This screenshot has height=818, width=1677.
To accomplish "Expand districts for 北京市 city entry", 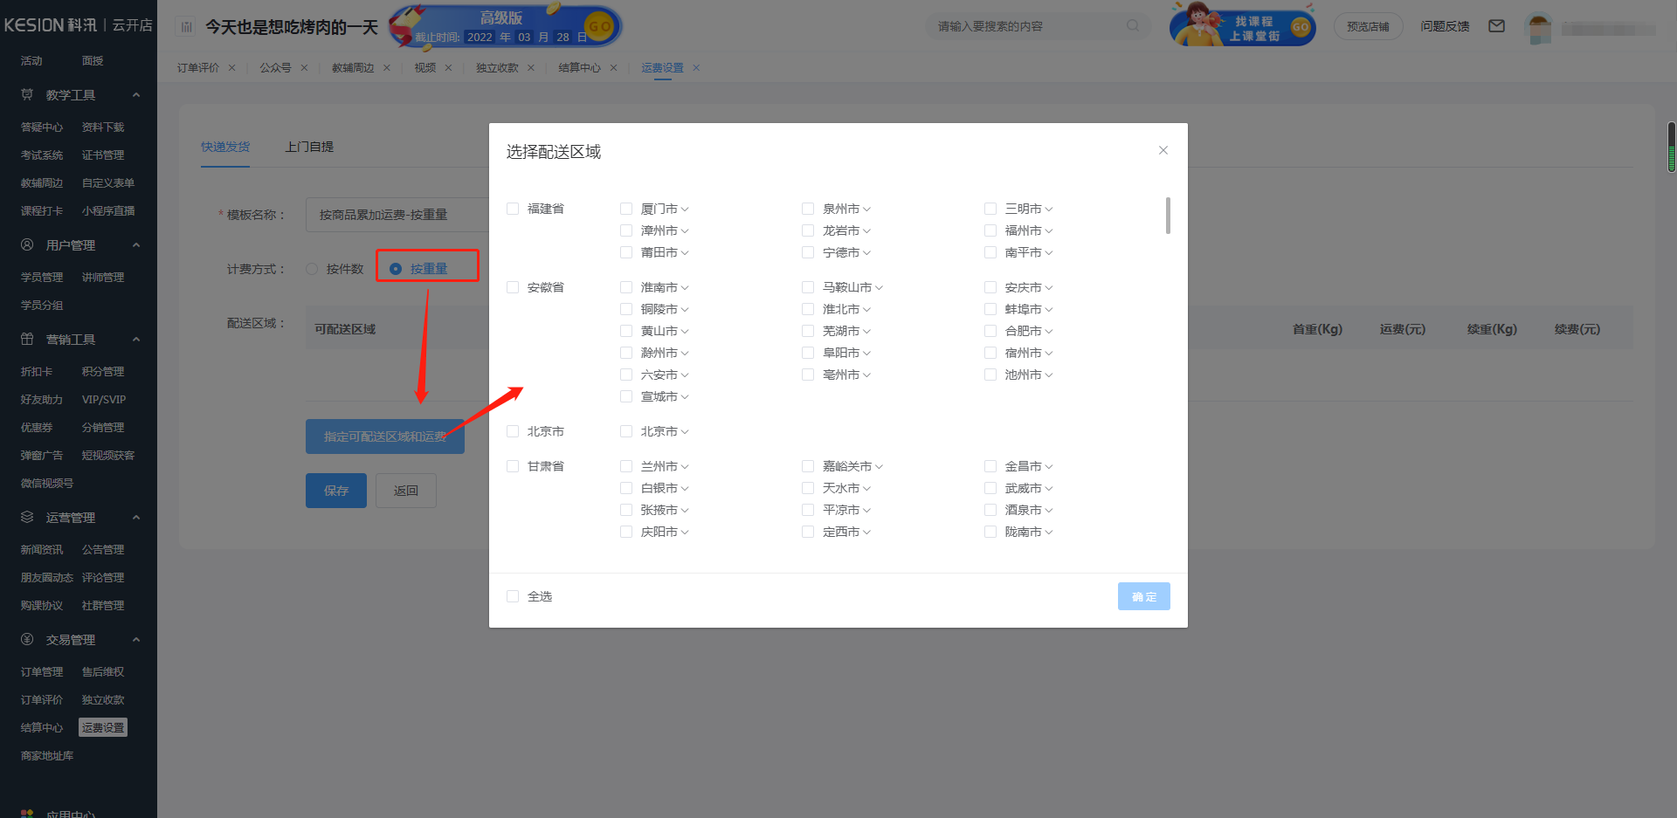I will (685, 431).
